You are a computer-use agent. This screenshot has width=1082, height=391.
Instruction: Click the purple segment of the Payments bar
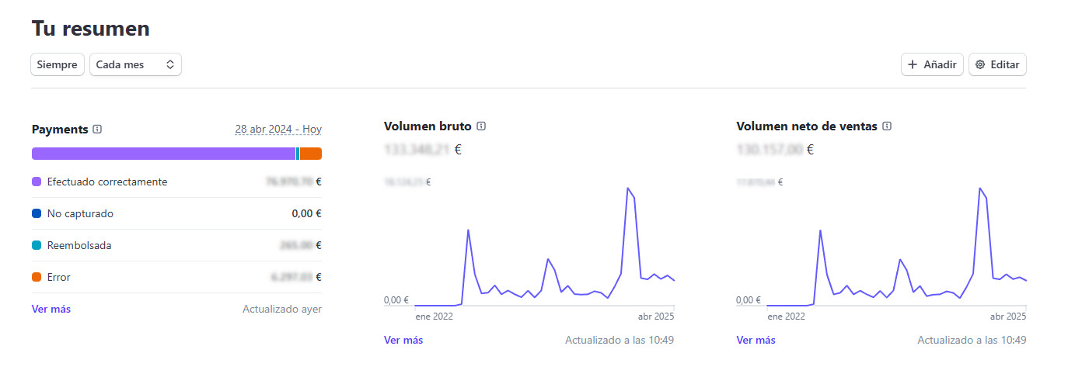tap(163, 154)
